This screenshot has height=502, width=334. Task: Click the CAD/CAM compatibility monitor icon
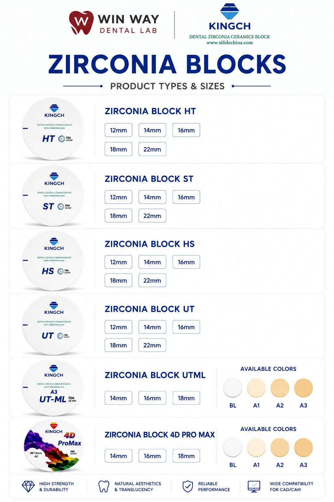254,486
